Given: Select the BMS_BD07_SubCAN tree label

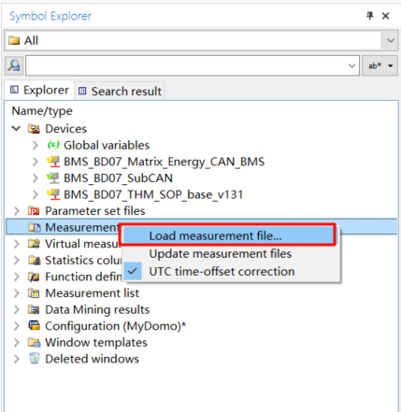Looking at the screenshot, I should click(118, 178).
